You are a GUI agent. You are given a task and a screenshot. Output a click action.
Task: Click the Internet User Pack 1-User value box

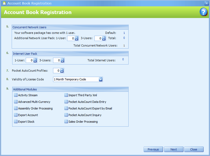(30, 60)
